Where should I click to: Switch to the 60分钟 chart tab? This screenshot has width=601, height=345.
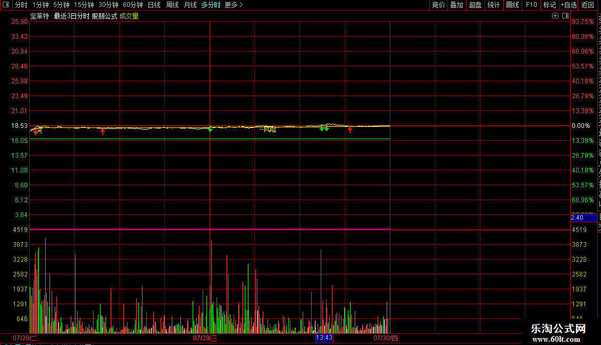click(x=133, y=5)
